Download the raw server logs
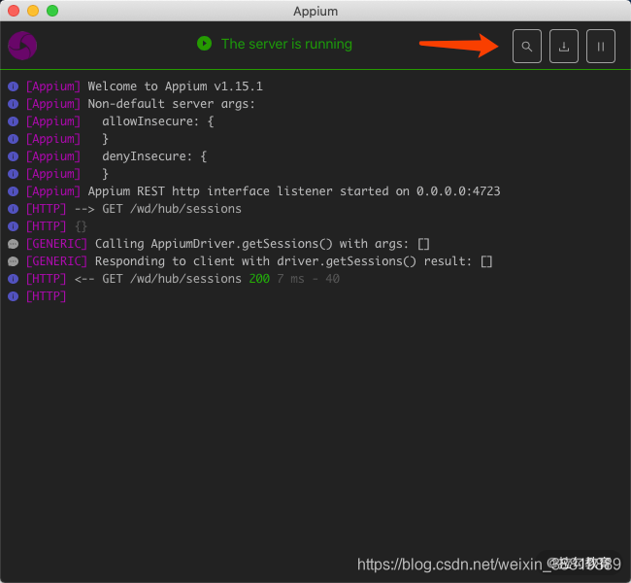 coord(564,46)
